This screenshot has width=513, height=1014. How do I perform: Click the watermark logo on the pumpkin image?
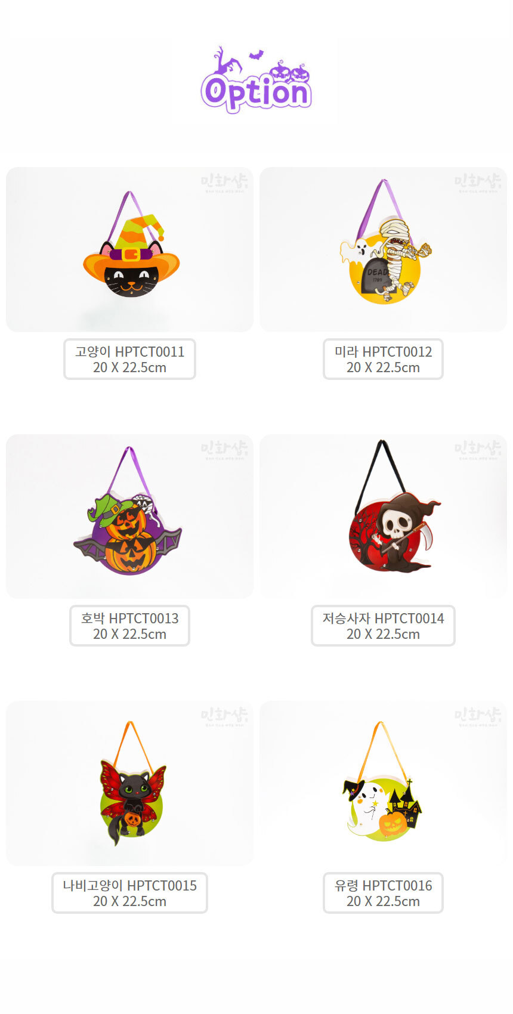[x=225, y=450]
